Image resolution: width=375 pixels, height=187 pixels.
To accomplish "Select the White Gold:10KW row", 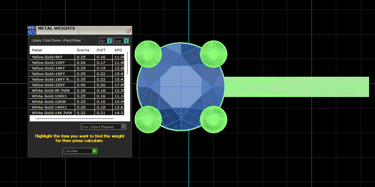I will (77, 102).
